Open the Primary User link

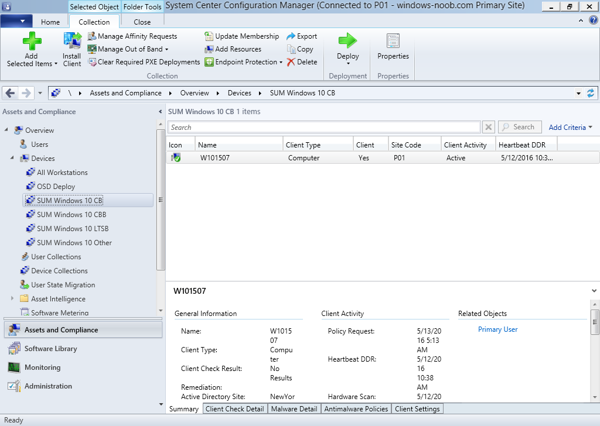click(x=497, y=329)
